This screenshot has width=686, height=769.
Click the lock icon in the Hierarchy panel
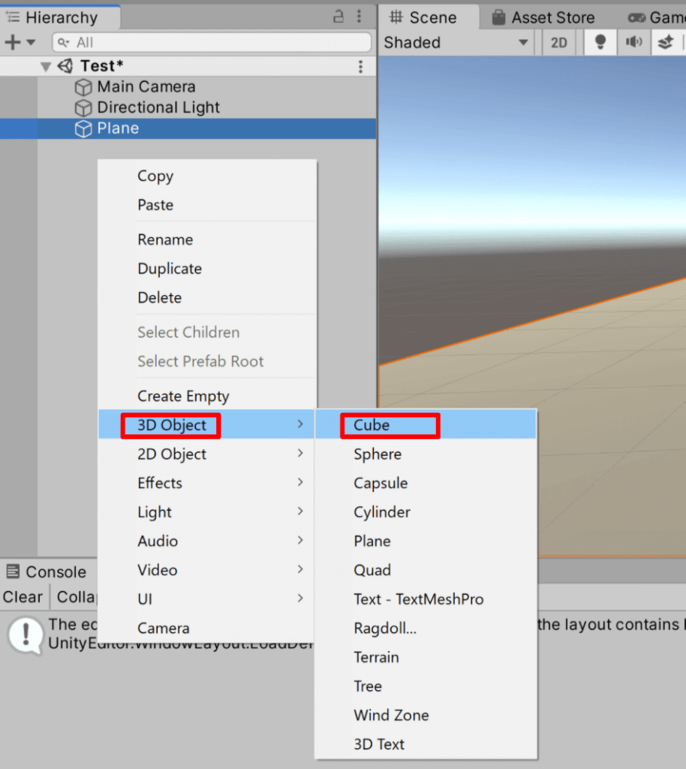[339, 17]
